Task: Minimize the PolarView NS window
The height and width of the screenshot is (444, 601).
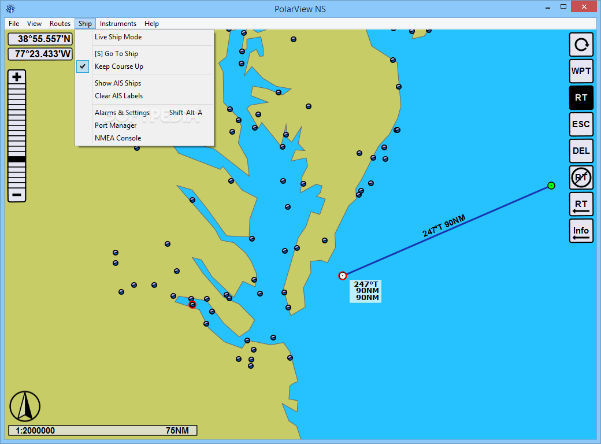Action: [x=548, y=7]
